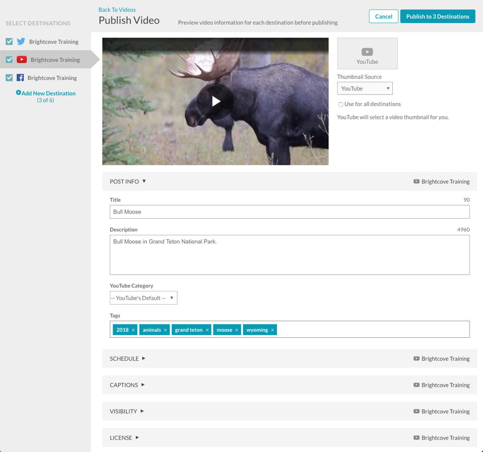Expand the SCHEDULE section
The image size is (483, 452).
(x=128, y=359)
